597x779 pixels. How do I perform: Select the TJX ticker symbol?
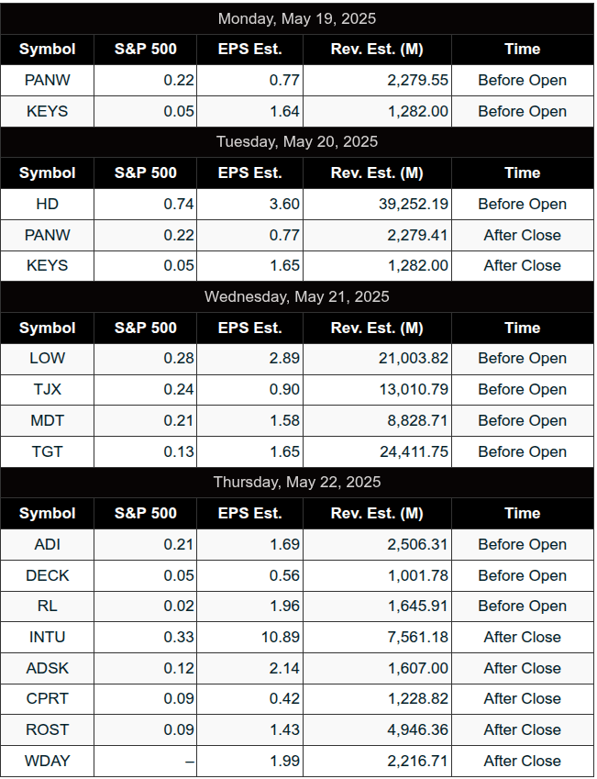point(47,389)
